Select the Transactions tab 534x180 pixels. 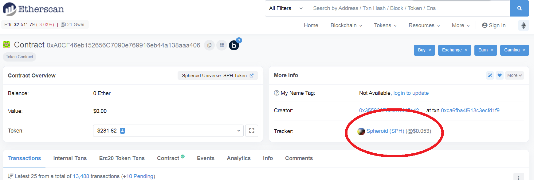[25, 158]
